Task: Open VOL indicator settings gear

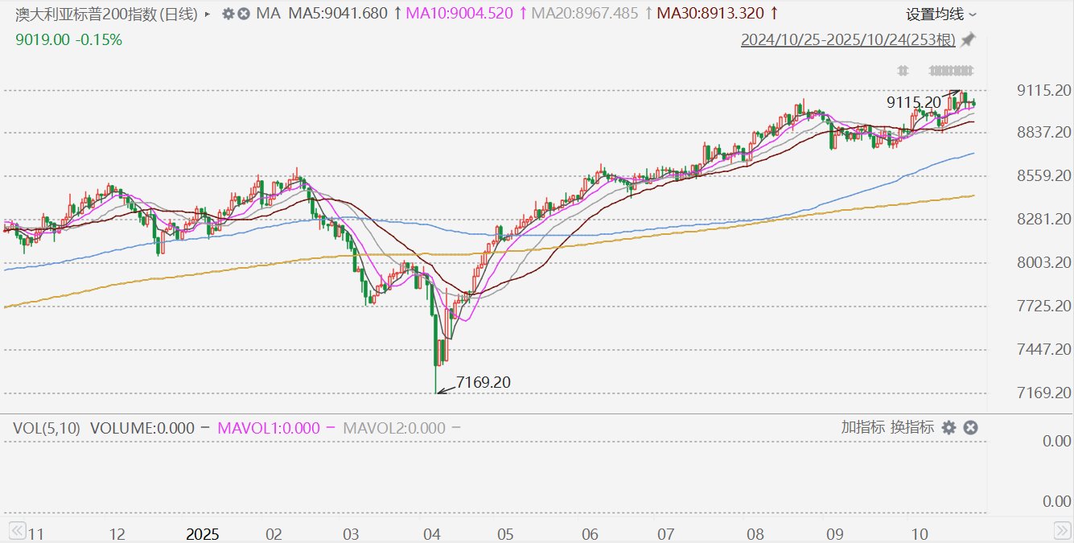Action: 948,427
